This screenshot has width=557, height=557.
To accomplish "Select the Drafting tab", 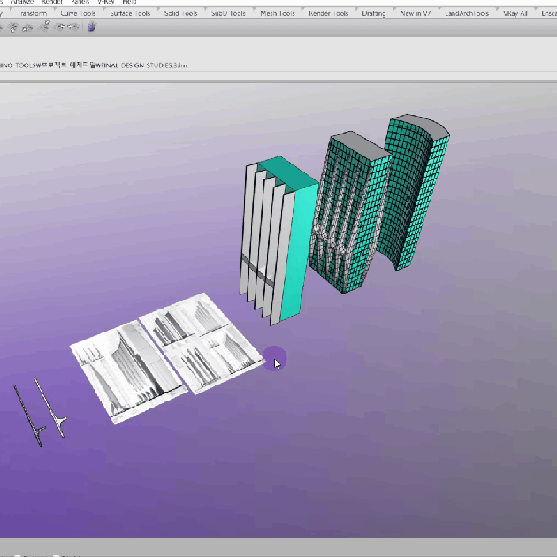I will (374, 13).
